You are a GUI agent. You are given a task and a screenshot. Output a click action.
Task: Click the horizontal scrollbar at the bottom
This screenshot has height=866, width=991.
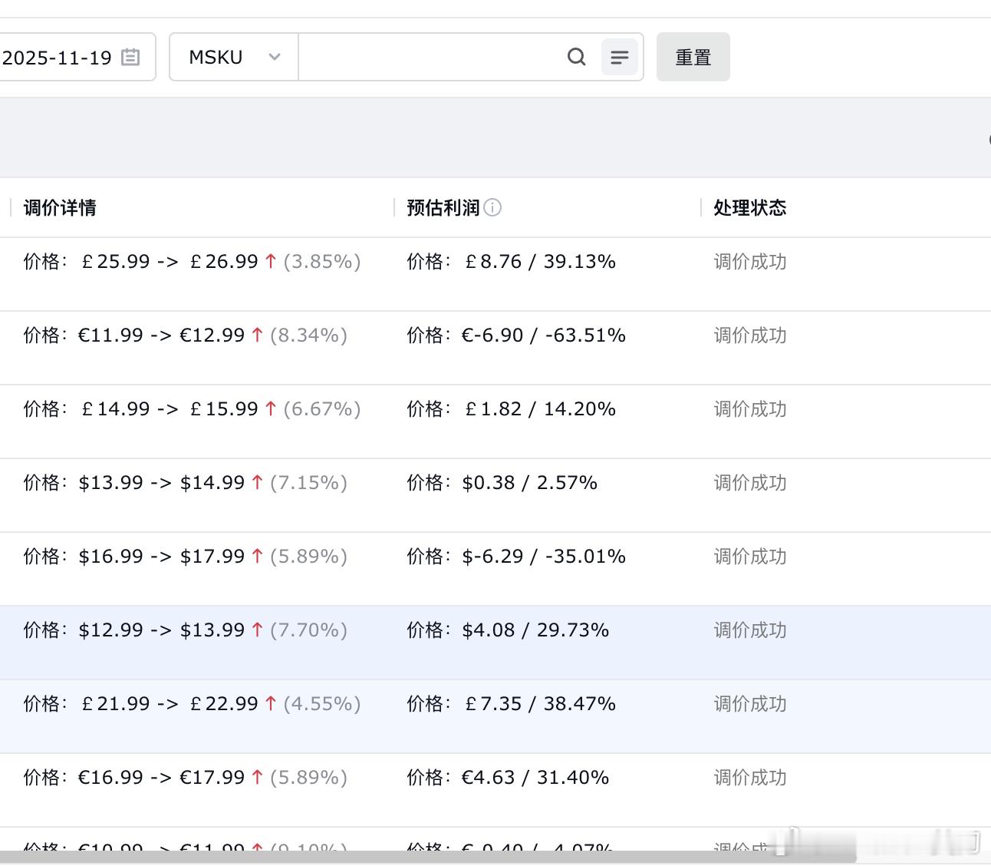click(x=428, y=857)
